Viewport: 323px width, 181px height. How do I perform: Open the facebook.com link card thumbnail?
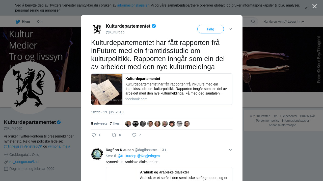pyautogui.click(x=107, y=89)
